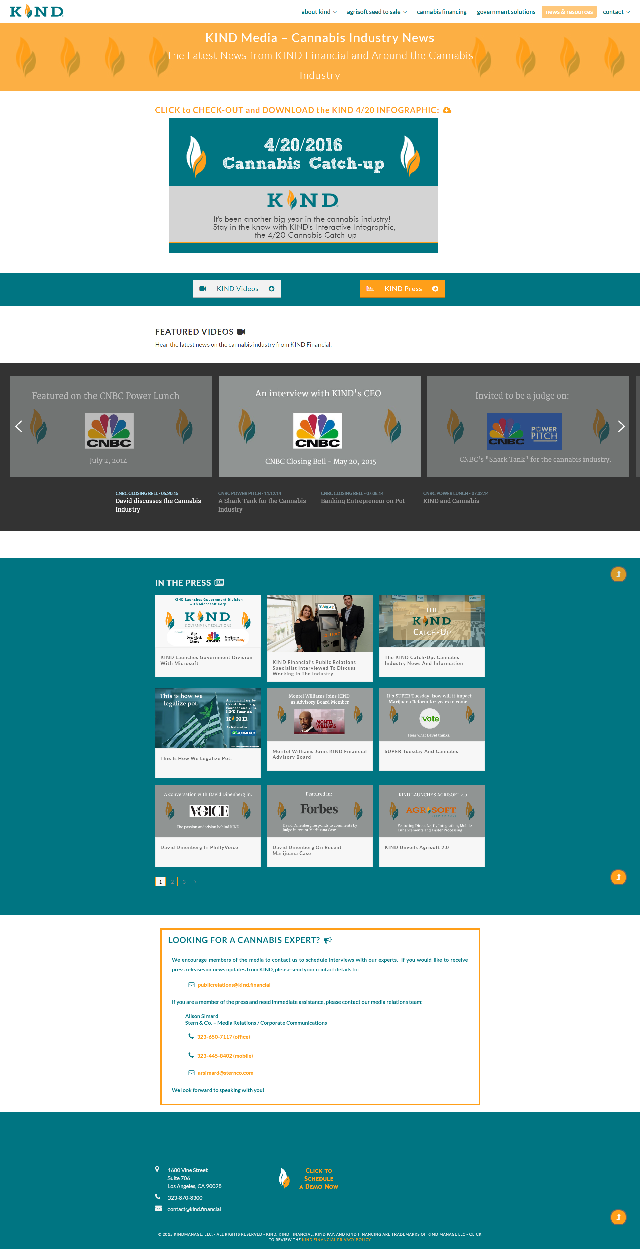The height and width of the screenshot is (1249, 640).
Task: Advance video carousel with right arrow
Action: pyautogui.click(x=621, y=426)
